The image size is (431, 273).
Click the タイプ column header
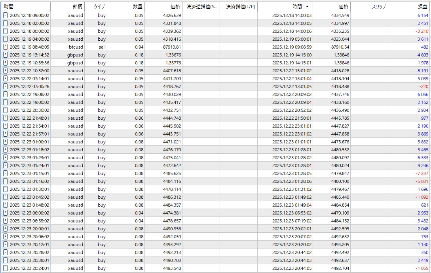point(100,7)
